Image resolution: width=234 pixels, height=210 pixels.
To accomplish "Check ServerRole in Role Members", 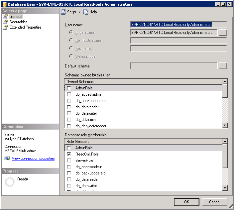I will pos(69,160).
